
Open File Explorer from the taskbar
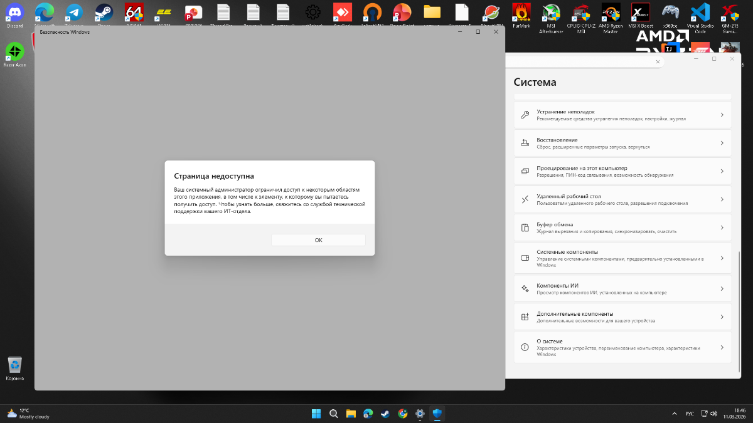pyautogui.click(x=351, y=414)
